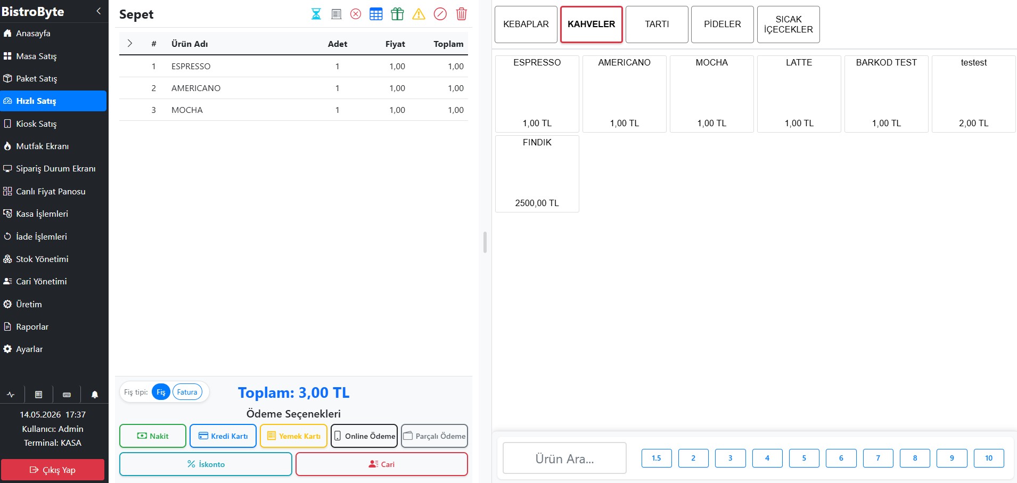
Task: Click the red prohibited circle icon
Action: click(x=440, y=14)
